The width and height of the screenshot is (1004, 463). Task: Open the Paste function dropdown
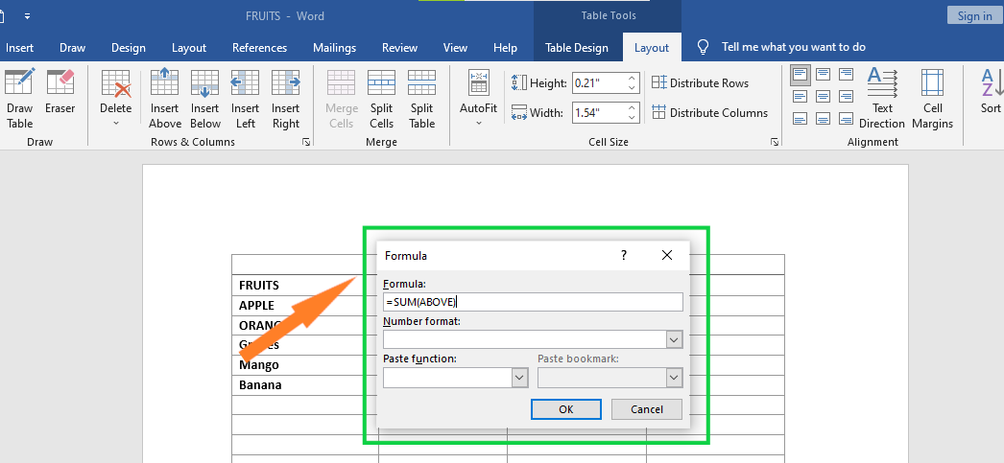(519, 378)
